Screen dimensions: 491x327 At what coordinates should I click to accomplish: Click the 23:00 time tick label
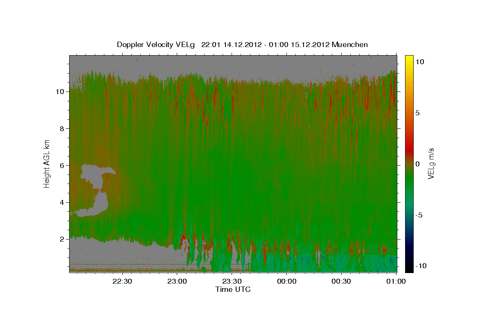tap(177, 281)
